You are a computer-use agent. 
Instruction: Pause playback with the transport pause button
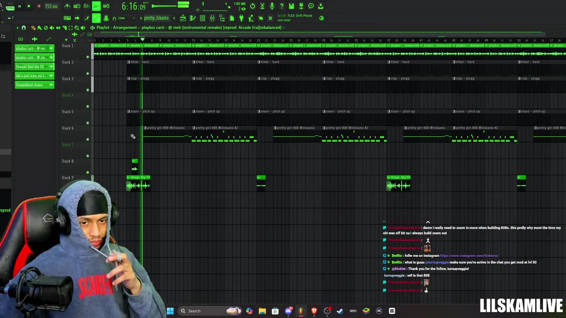click(x=19, y=6)
